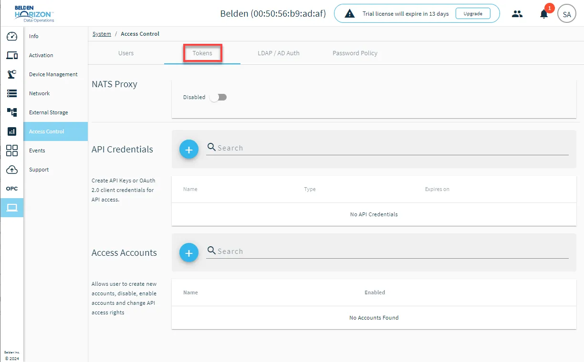This screenshot has width=584, height=362.
Task: Open the SA user avatar menu
Action: point(567,14)
